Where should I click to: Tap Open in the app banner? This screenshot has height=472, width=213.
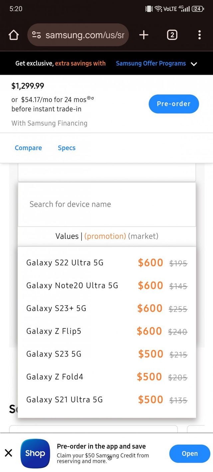189,454
